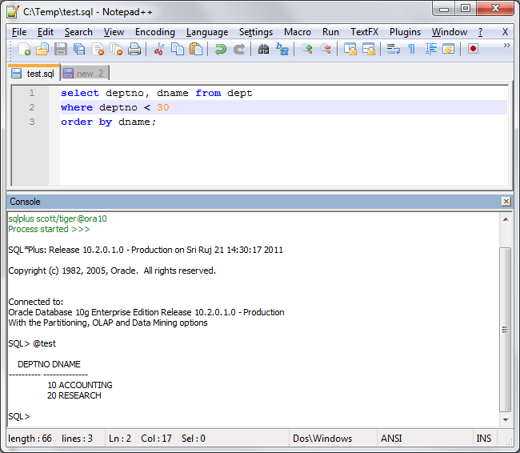This screenshot has width=520, height=453.
Task: Open the Encoding menu
Action: coord(154,32)
